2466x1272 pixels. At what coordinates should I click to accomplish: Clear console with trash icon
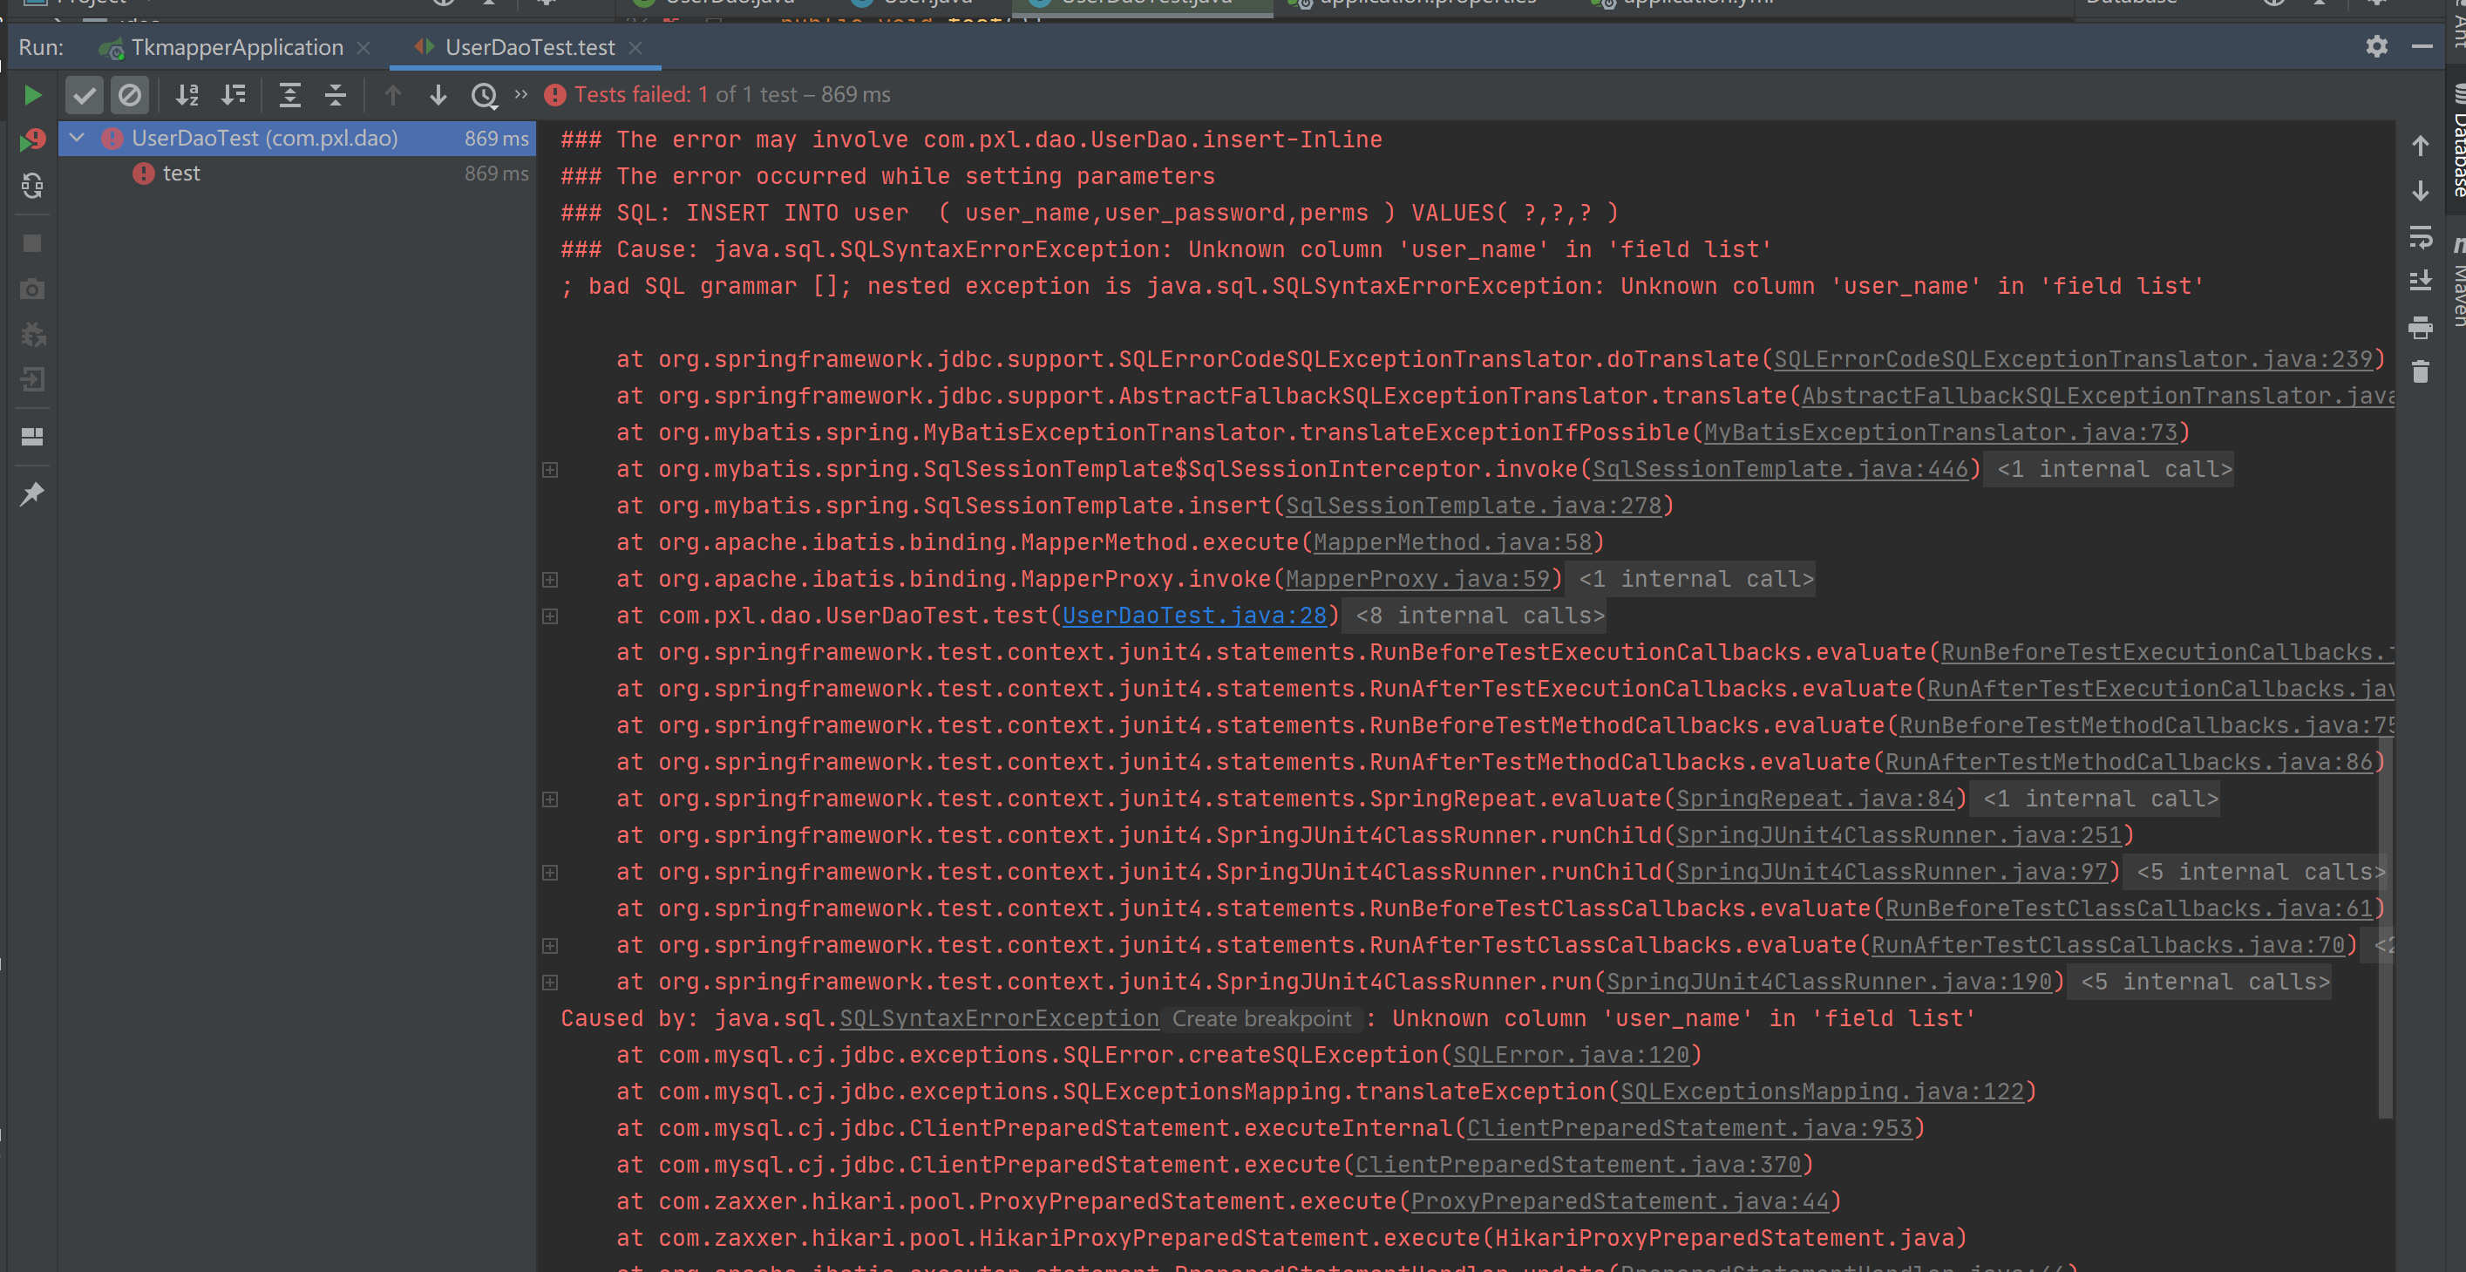[x=2420, y=371]
